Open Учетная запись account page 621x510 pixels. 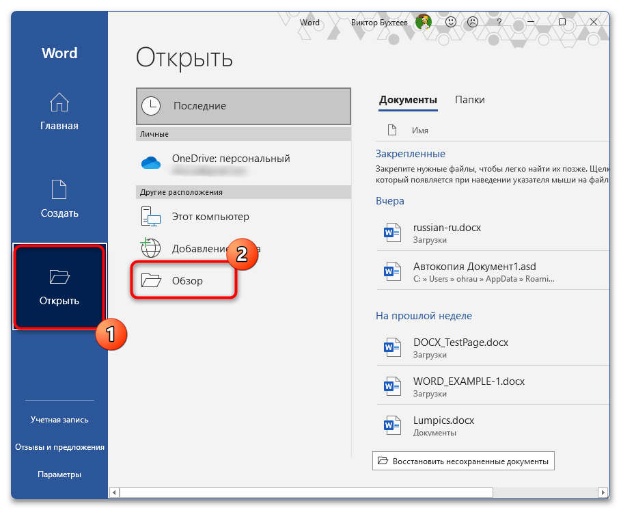point(59,420)
